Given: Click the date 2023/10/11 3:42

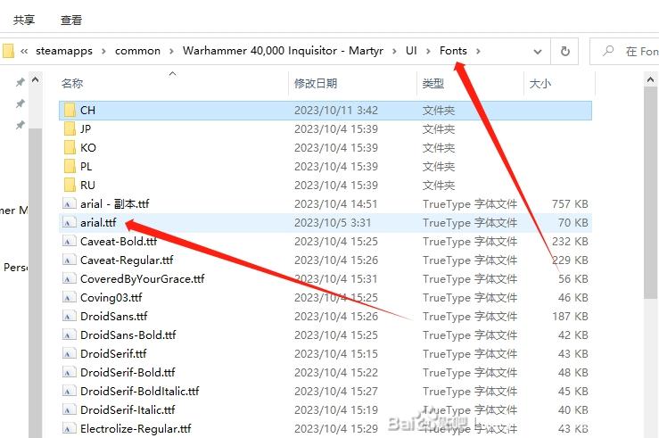Looking at the screenshot, I should pyautogui.click(x=336, y=110).
